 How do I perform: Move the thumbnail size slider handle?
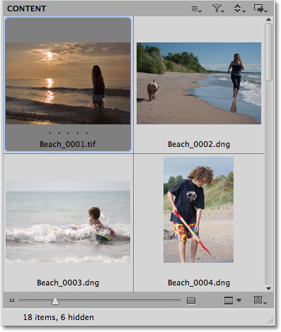[x=55, y=301]
